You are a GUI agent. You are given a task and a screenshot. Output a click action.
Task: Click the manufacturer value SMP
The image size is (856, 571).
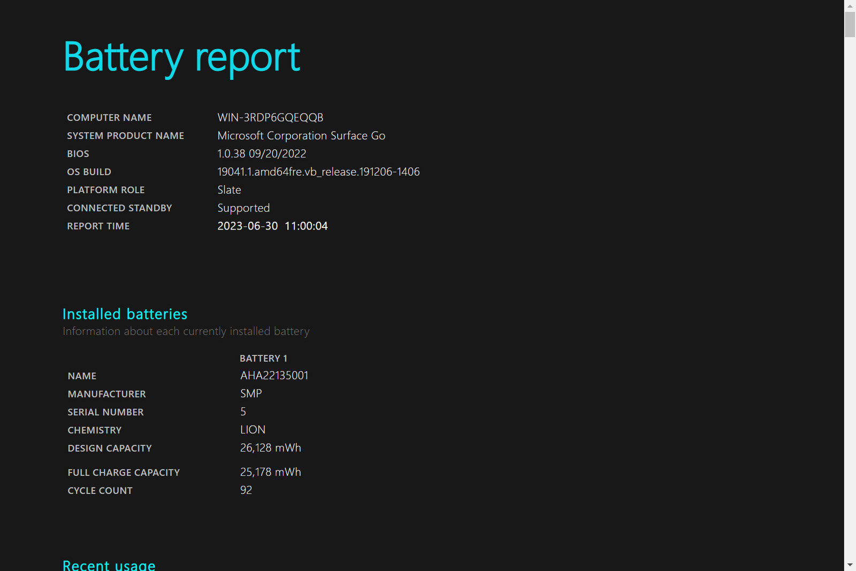coord(251,394)
